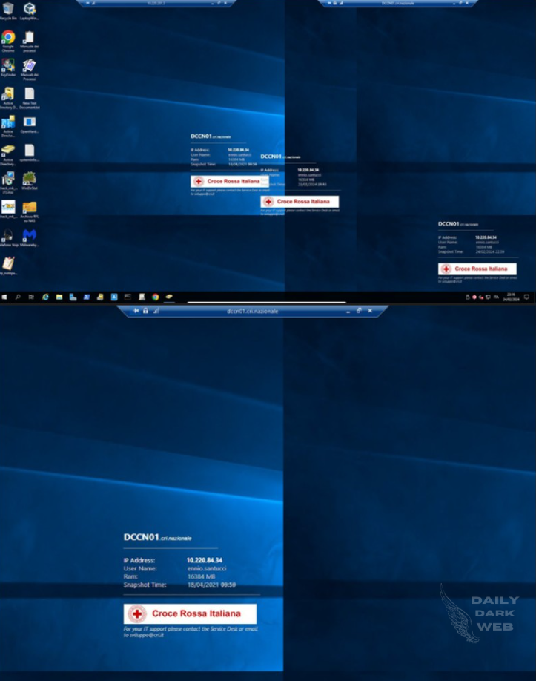Screen dimensions: 536x681
Task: Click the taskbar search magnifier
Action: pos(18,297)
